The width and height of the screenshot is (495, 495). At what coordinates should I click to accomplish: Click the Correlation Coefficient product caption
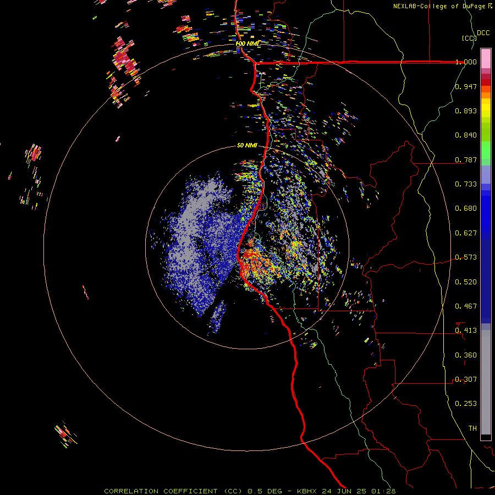(250, 491)
